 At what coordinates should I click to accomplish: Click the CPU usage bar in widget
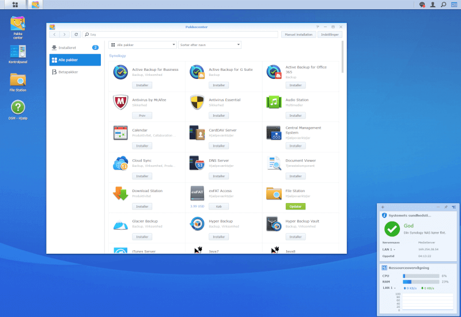click(x=421, y=276)
